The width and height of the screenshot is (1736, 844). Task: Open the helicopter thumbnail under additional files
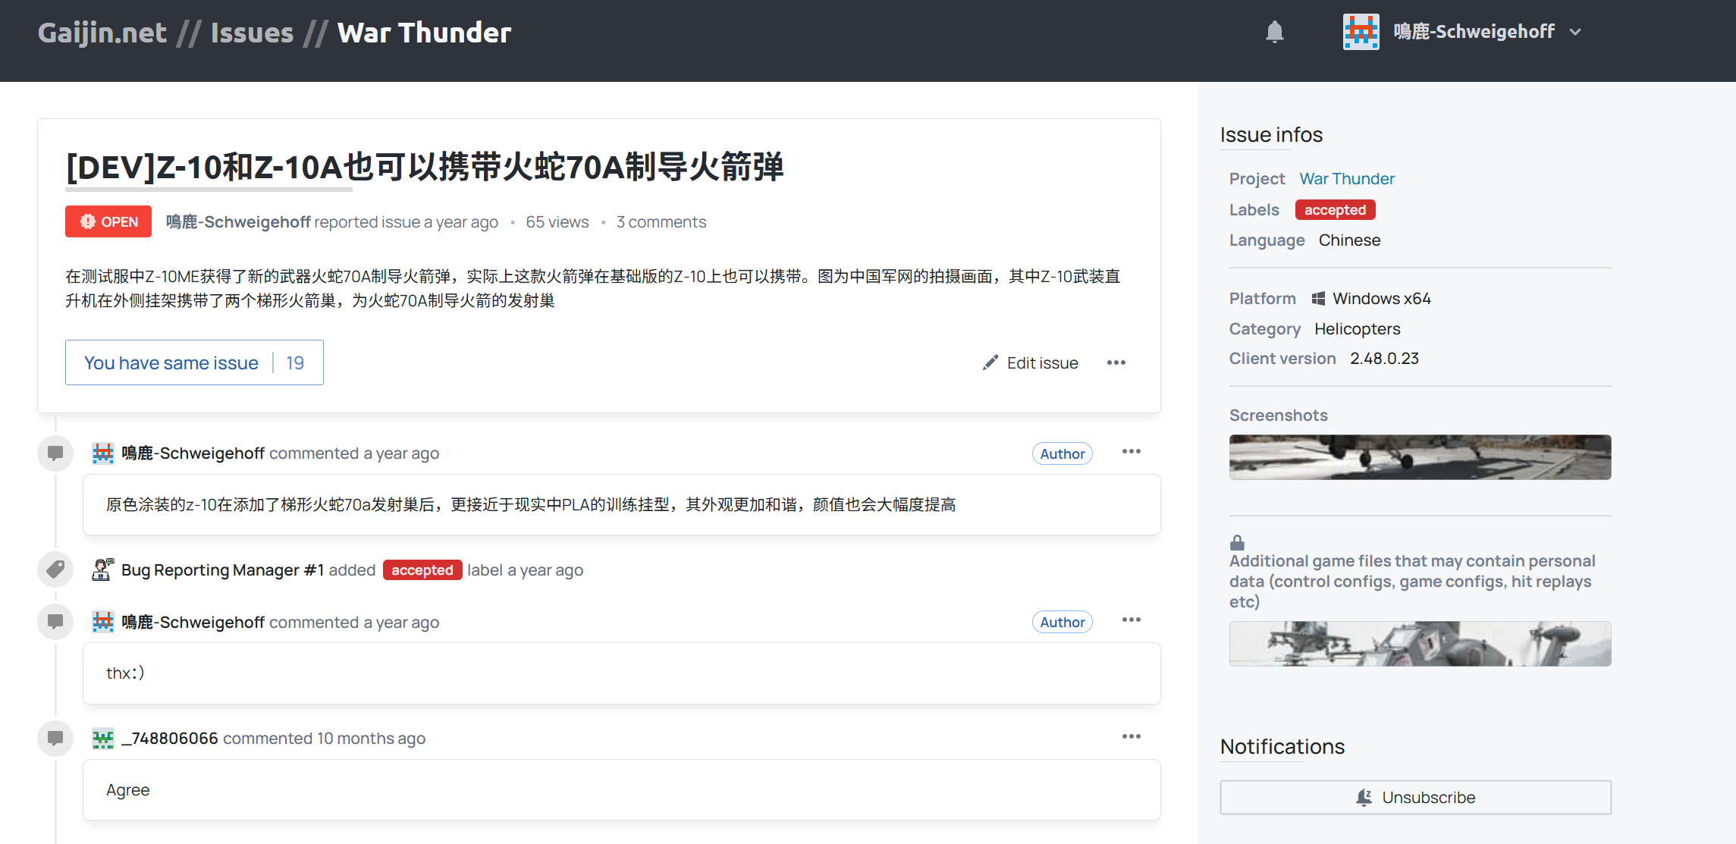tap(1420, 644)
